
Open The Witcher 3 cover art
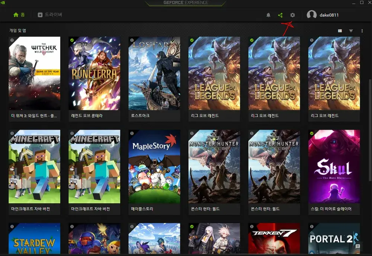tap(34, 73)
